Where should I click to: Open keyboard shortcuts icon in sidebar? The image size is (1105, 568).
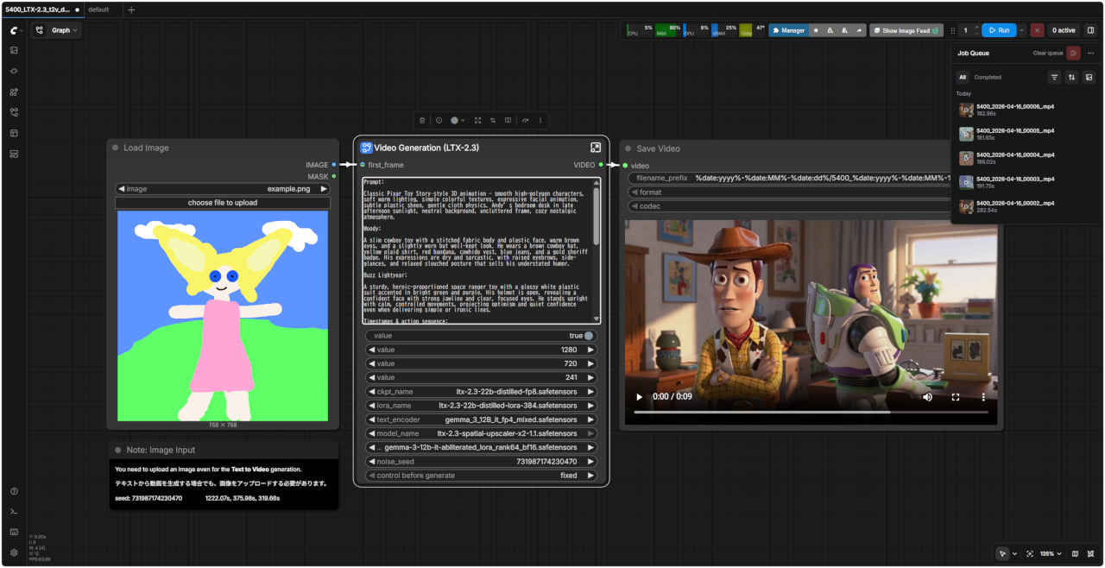[x=14, y=532]
